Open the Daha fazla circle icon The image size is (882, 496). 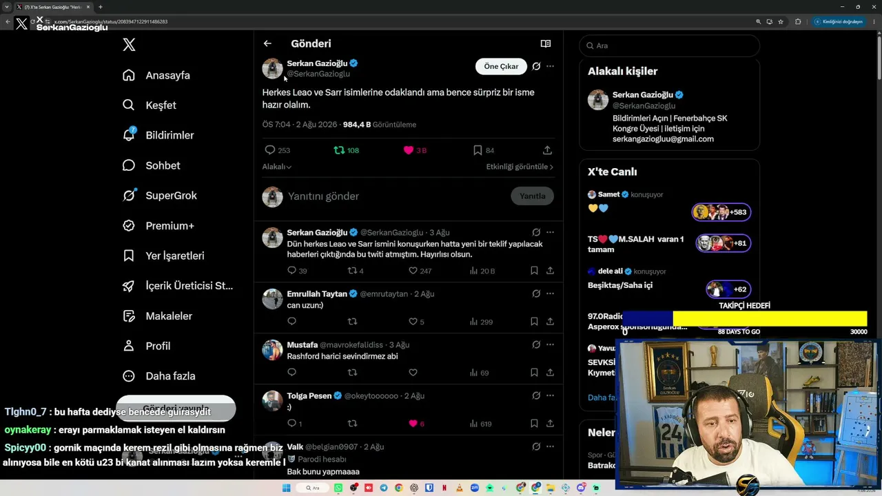pos(129,376)
